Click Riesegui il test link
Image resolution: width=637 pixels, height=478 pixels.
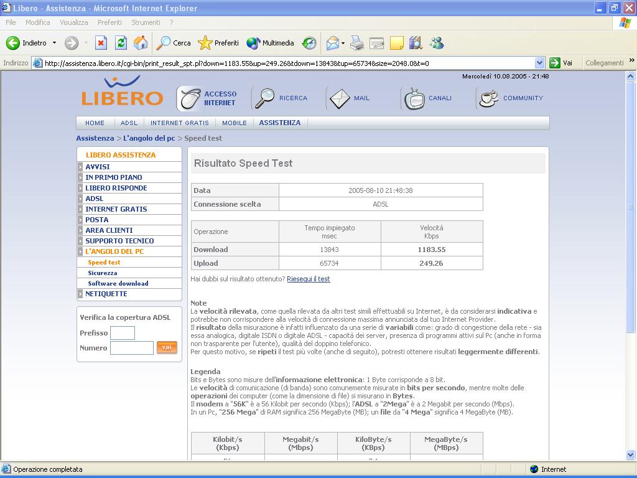click(x=309, y=279)
